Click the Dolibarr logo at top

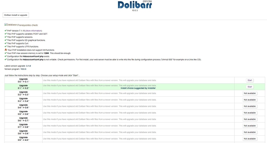(135, 5)
